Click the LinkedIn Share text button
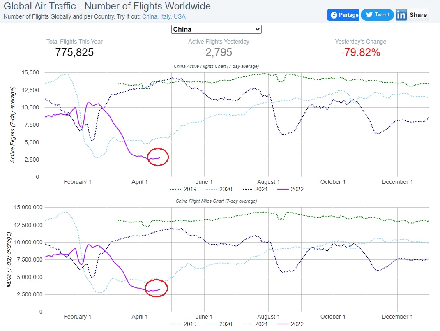The height and width of the screenshot is (331, 440). (418, 15)
